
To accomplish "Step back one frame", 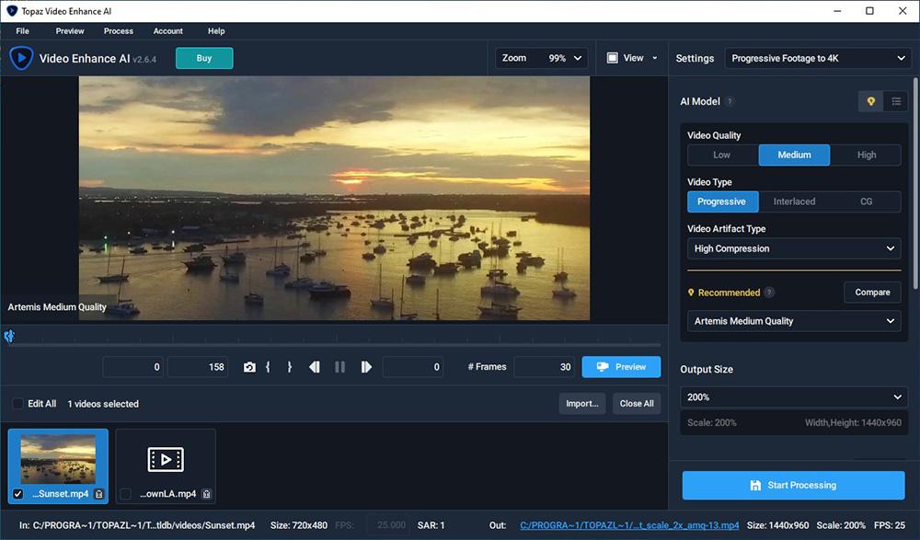I will [x=314, y=366].
